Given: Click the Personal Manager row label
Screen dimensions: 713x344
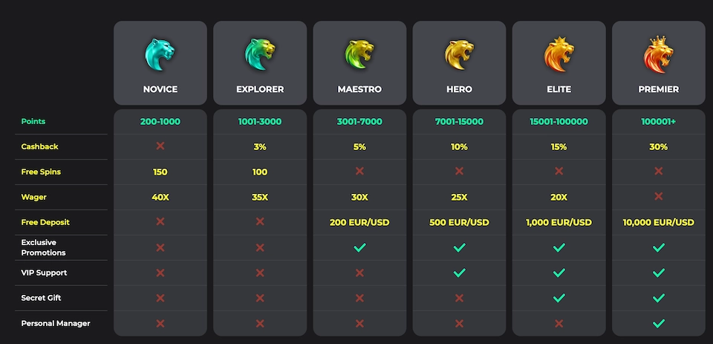Looking at the screenshot, I should (x=56, y=323).
